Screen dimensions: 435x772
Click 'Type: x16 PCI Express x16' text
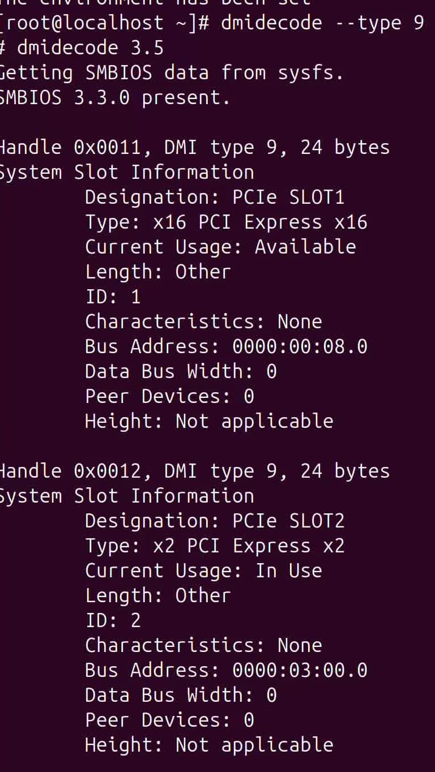point(226,222)
